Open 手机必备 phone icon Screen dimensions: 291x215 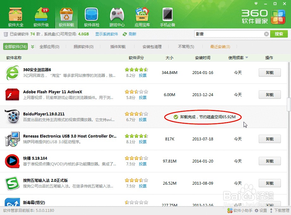168,17
